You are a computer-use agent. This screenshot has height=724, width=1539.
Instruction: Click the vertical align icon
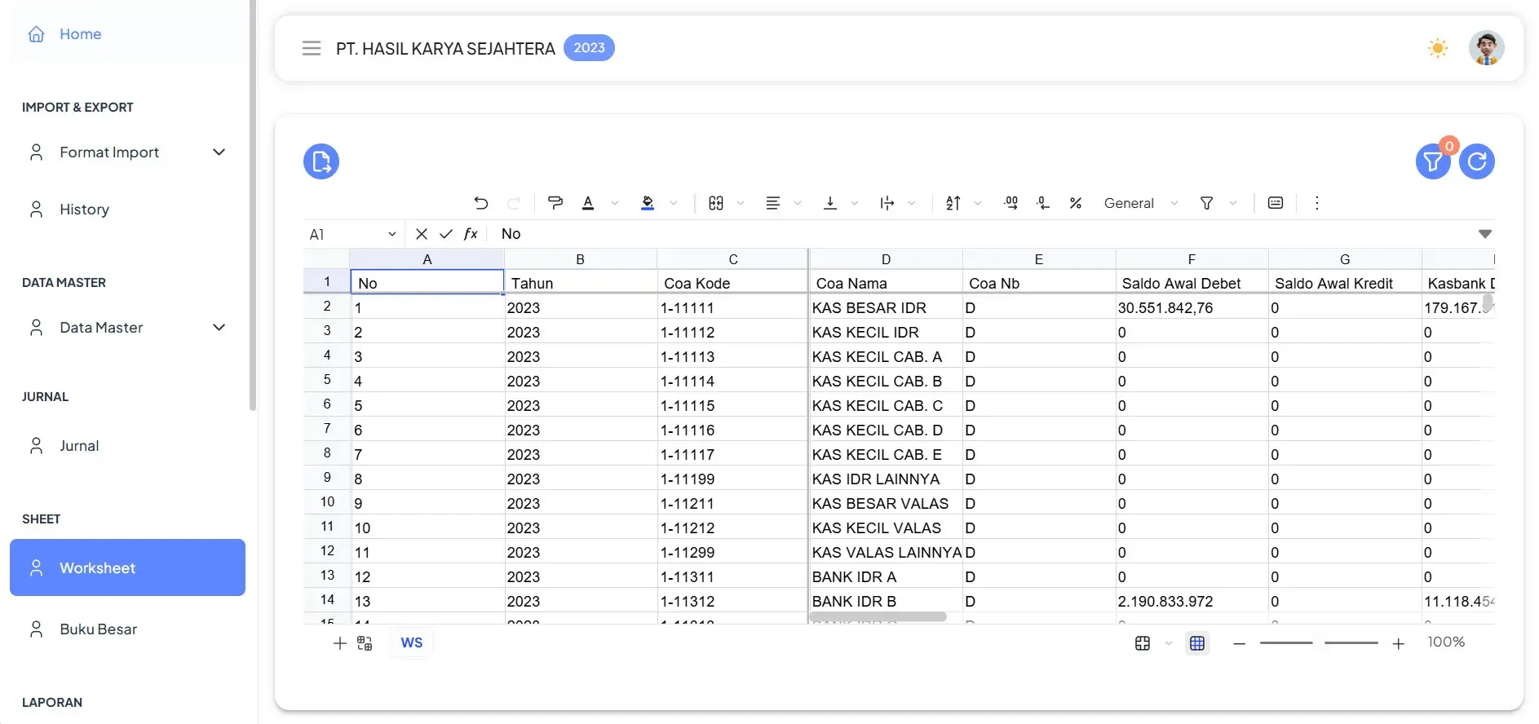[x=830, y=203]
